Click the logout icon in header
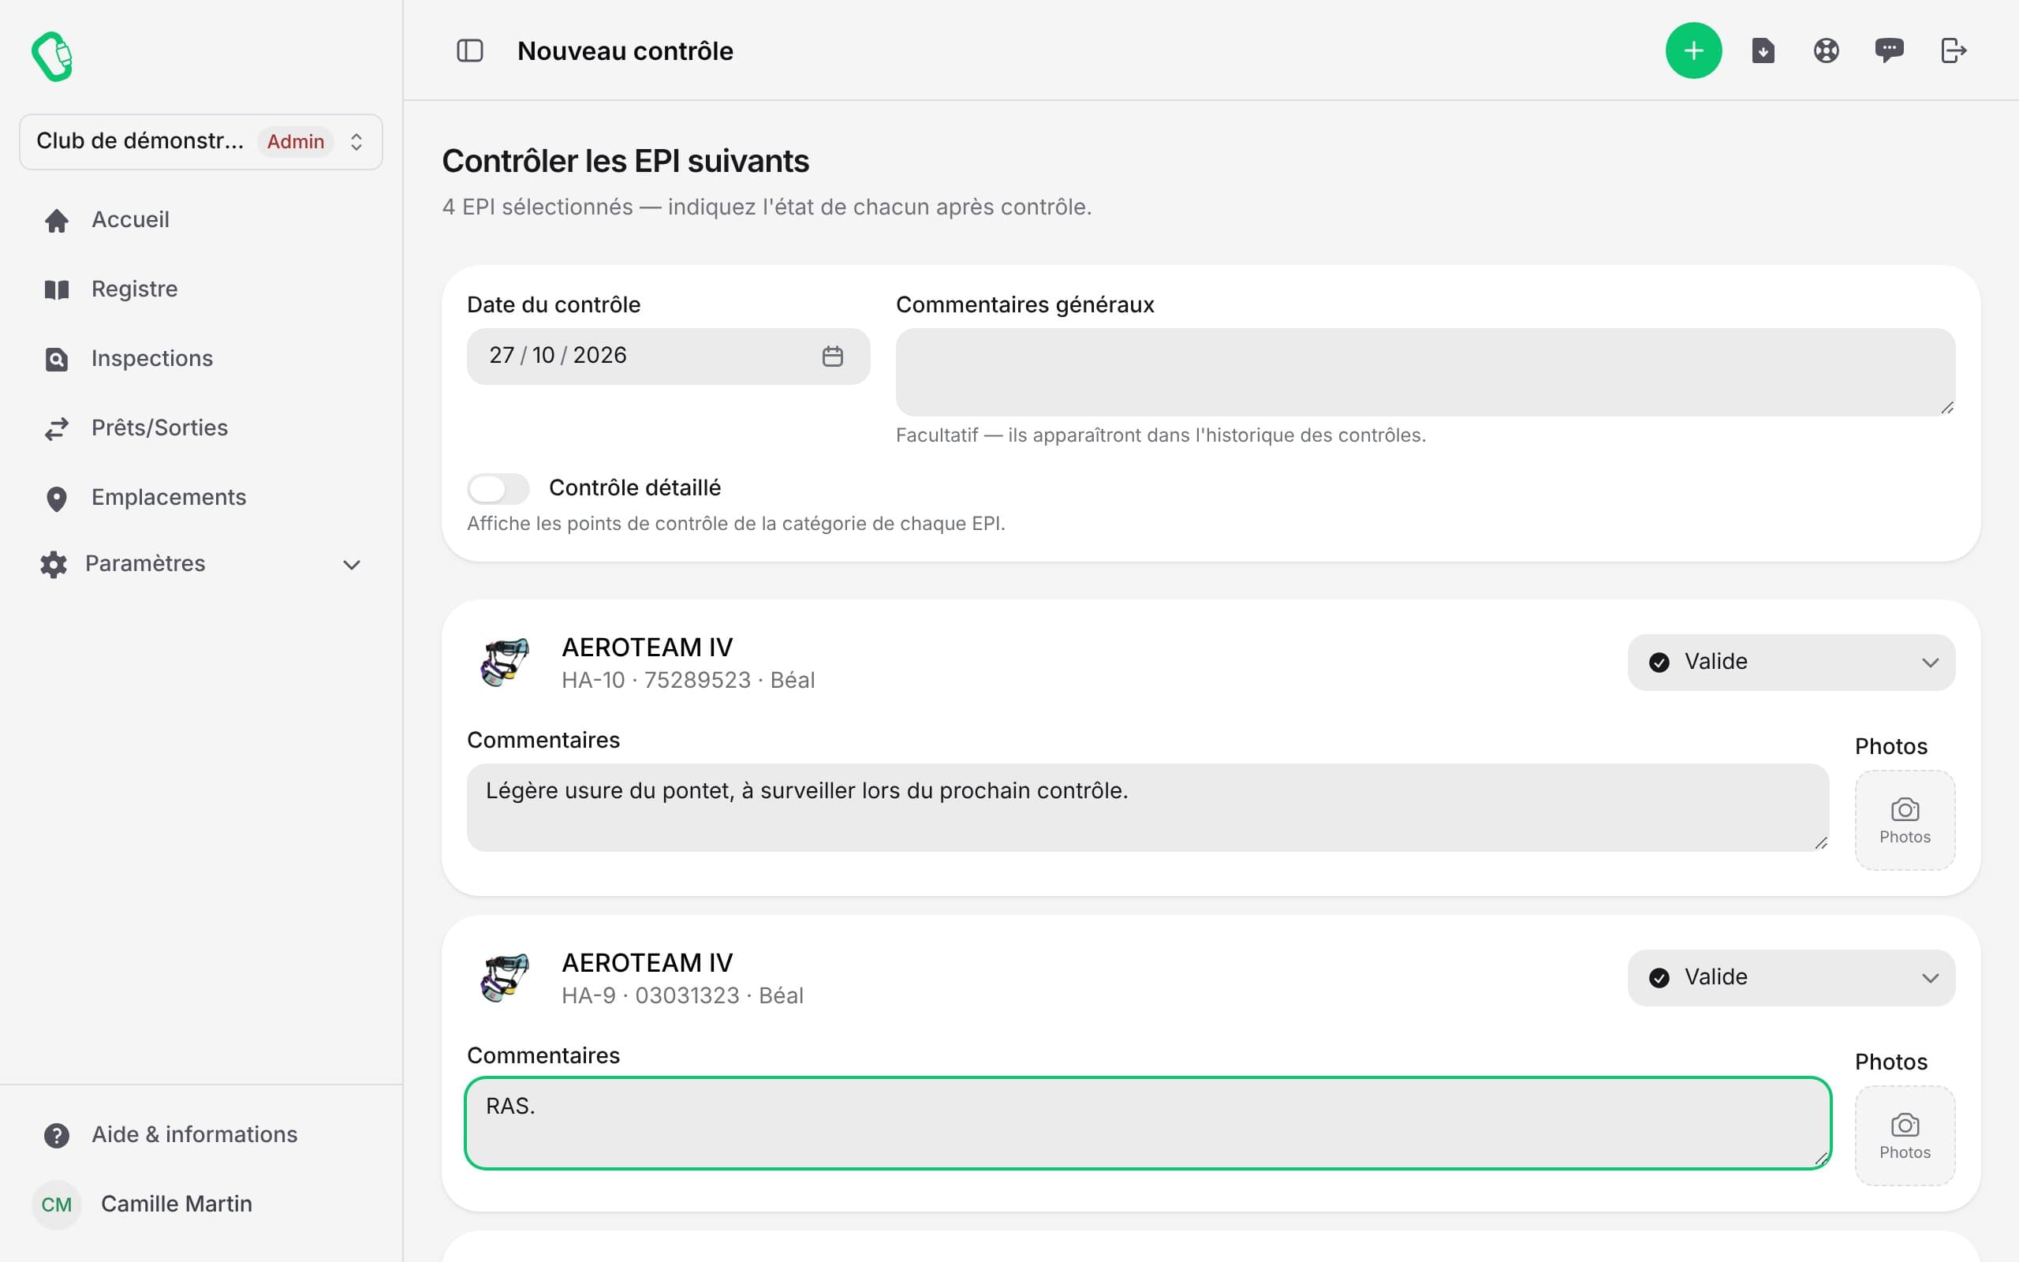Screen dimensions: 2019x1262 [1953, 51]
